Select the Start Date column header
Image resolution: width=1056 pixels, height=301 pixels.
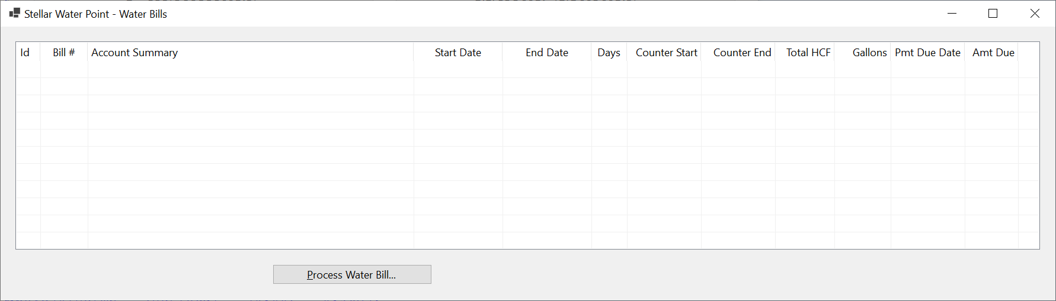458,52
